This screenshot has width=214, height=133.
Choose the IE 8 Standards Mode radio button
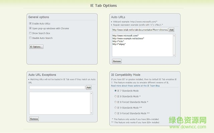pos(116,96)
